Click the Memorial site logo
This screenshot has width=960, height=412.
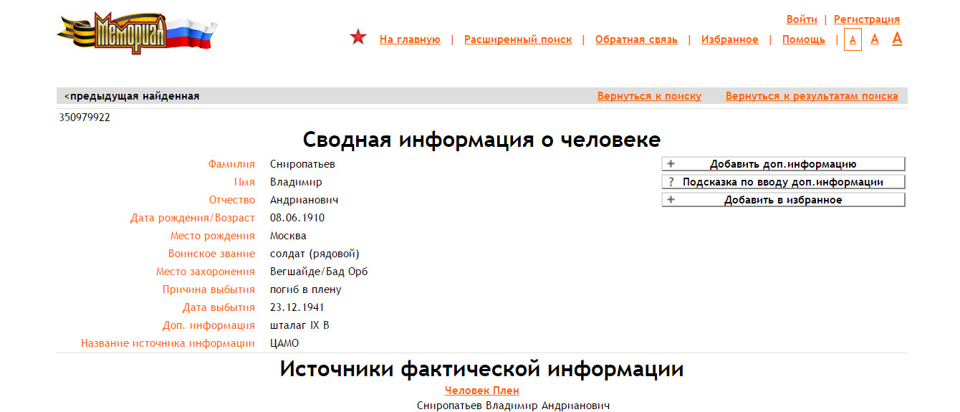click(x=136, y=33)
